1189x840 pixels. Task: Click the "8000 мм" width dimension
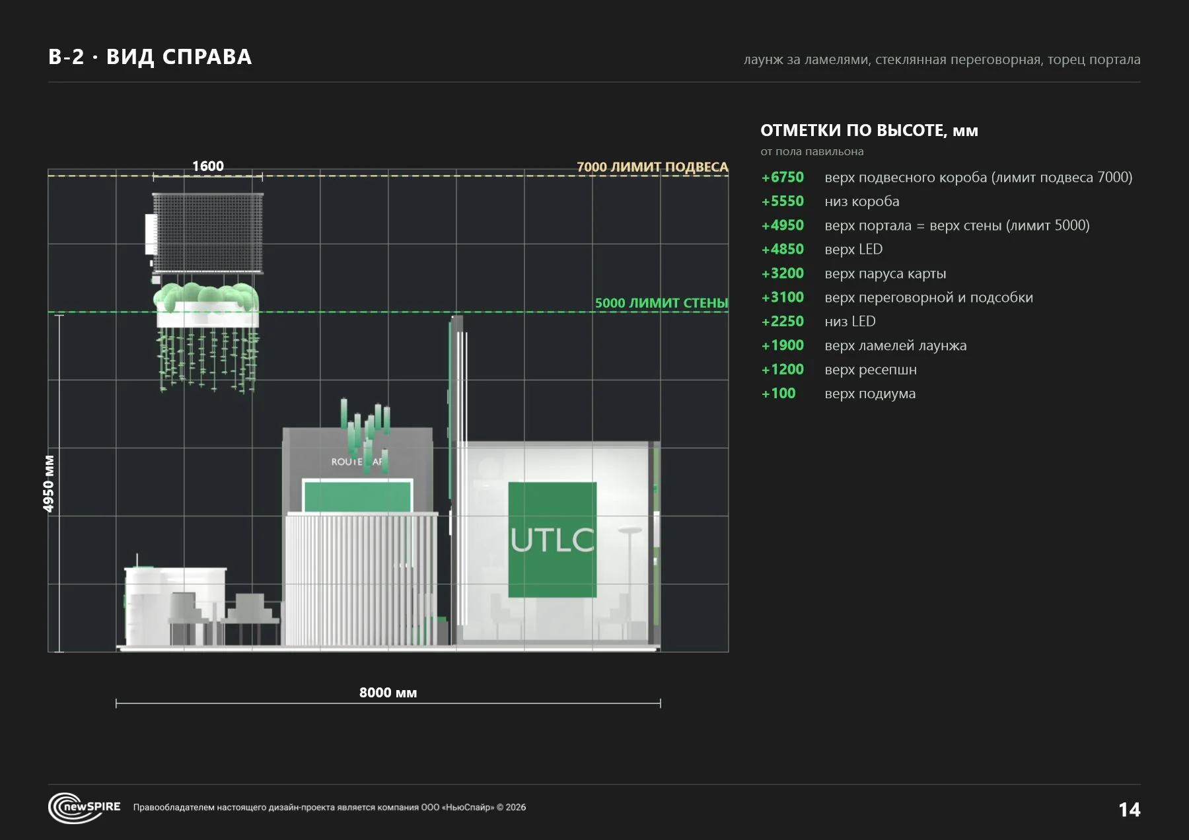pyautogui.click(x=388, y=692)
